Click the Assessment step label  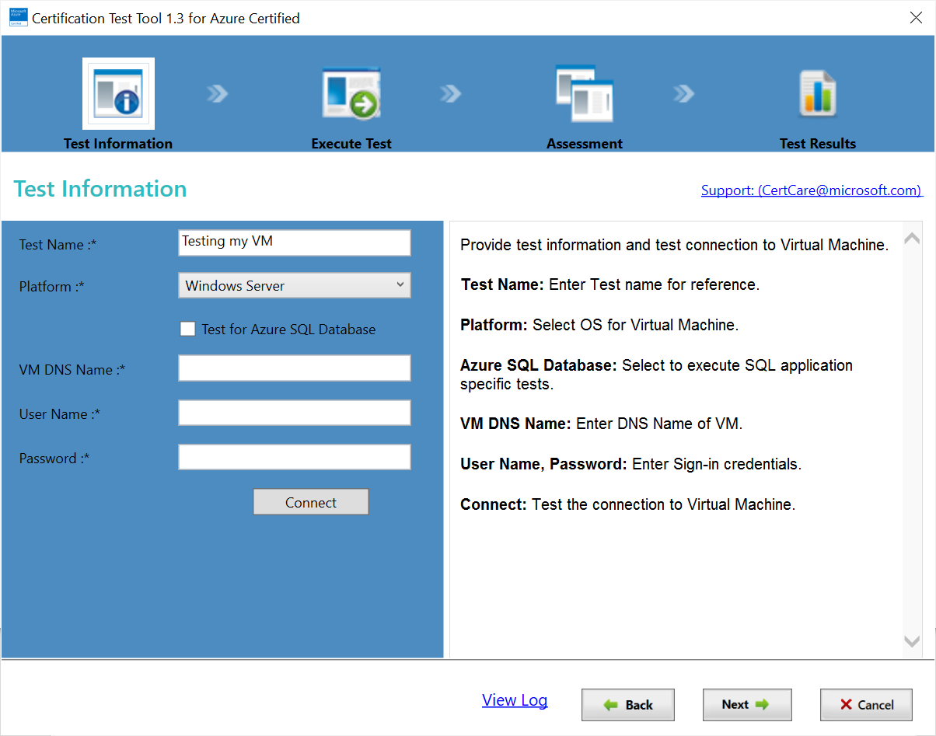585,144
